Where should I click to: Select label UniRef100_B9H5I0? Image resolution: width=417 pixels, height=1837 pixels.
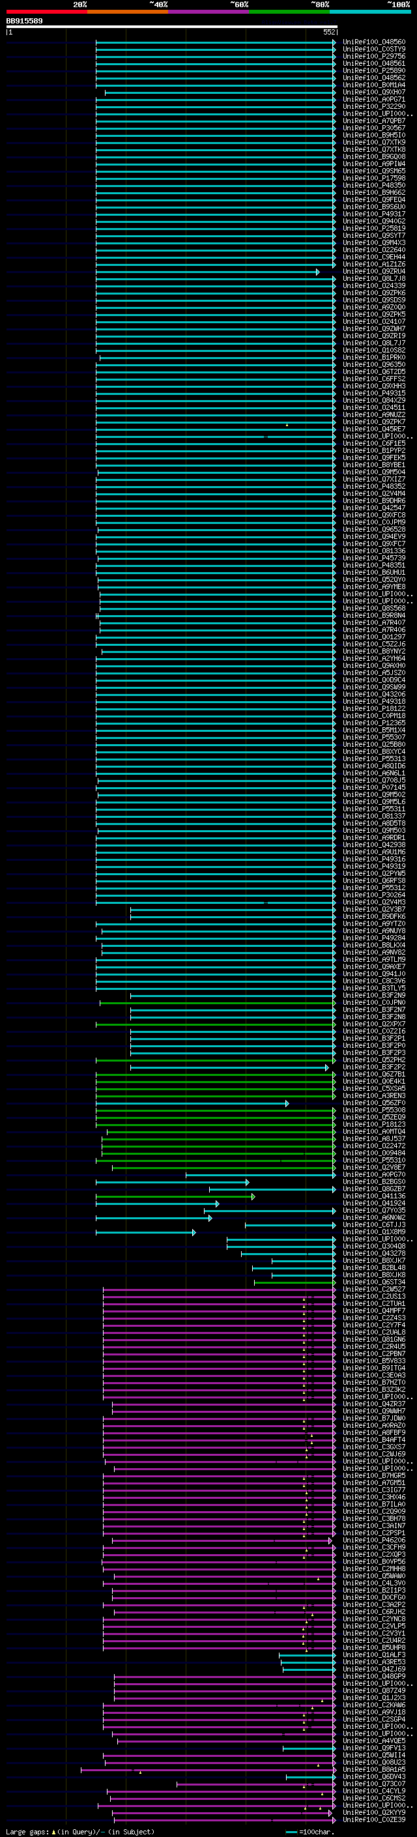coord(374,136)
